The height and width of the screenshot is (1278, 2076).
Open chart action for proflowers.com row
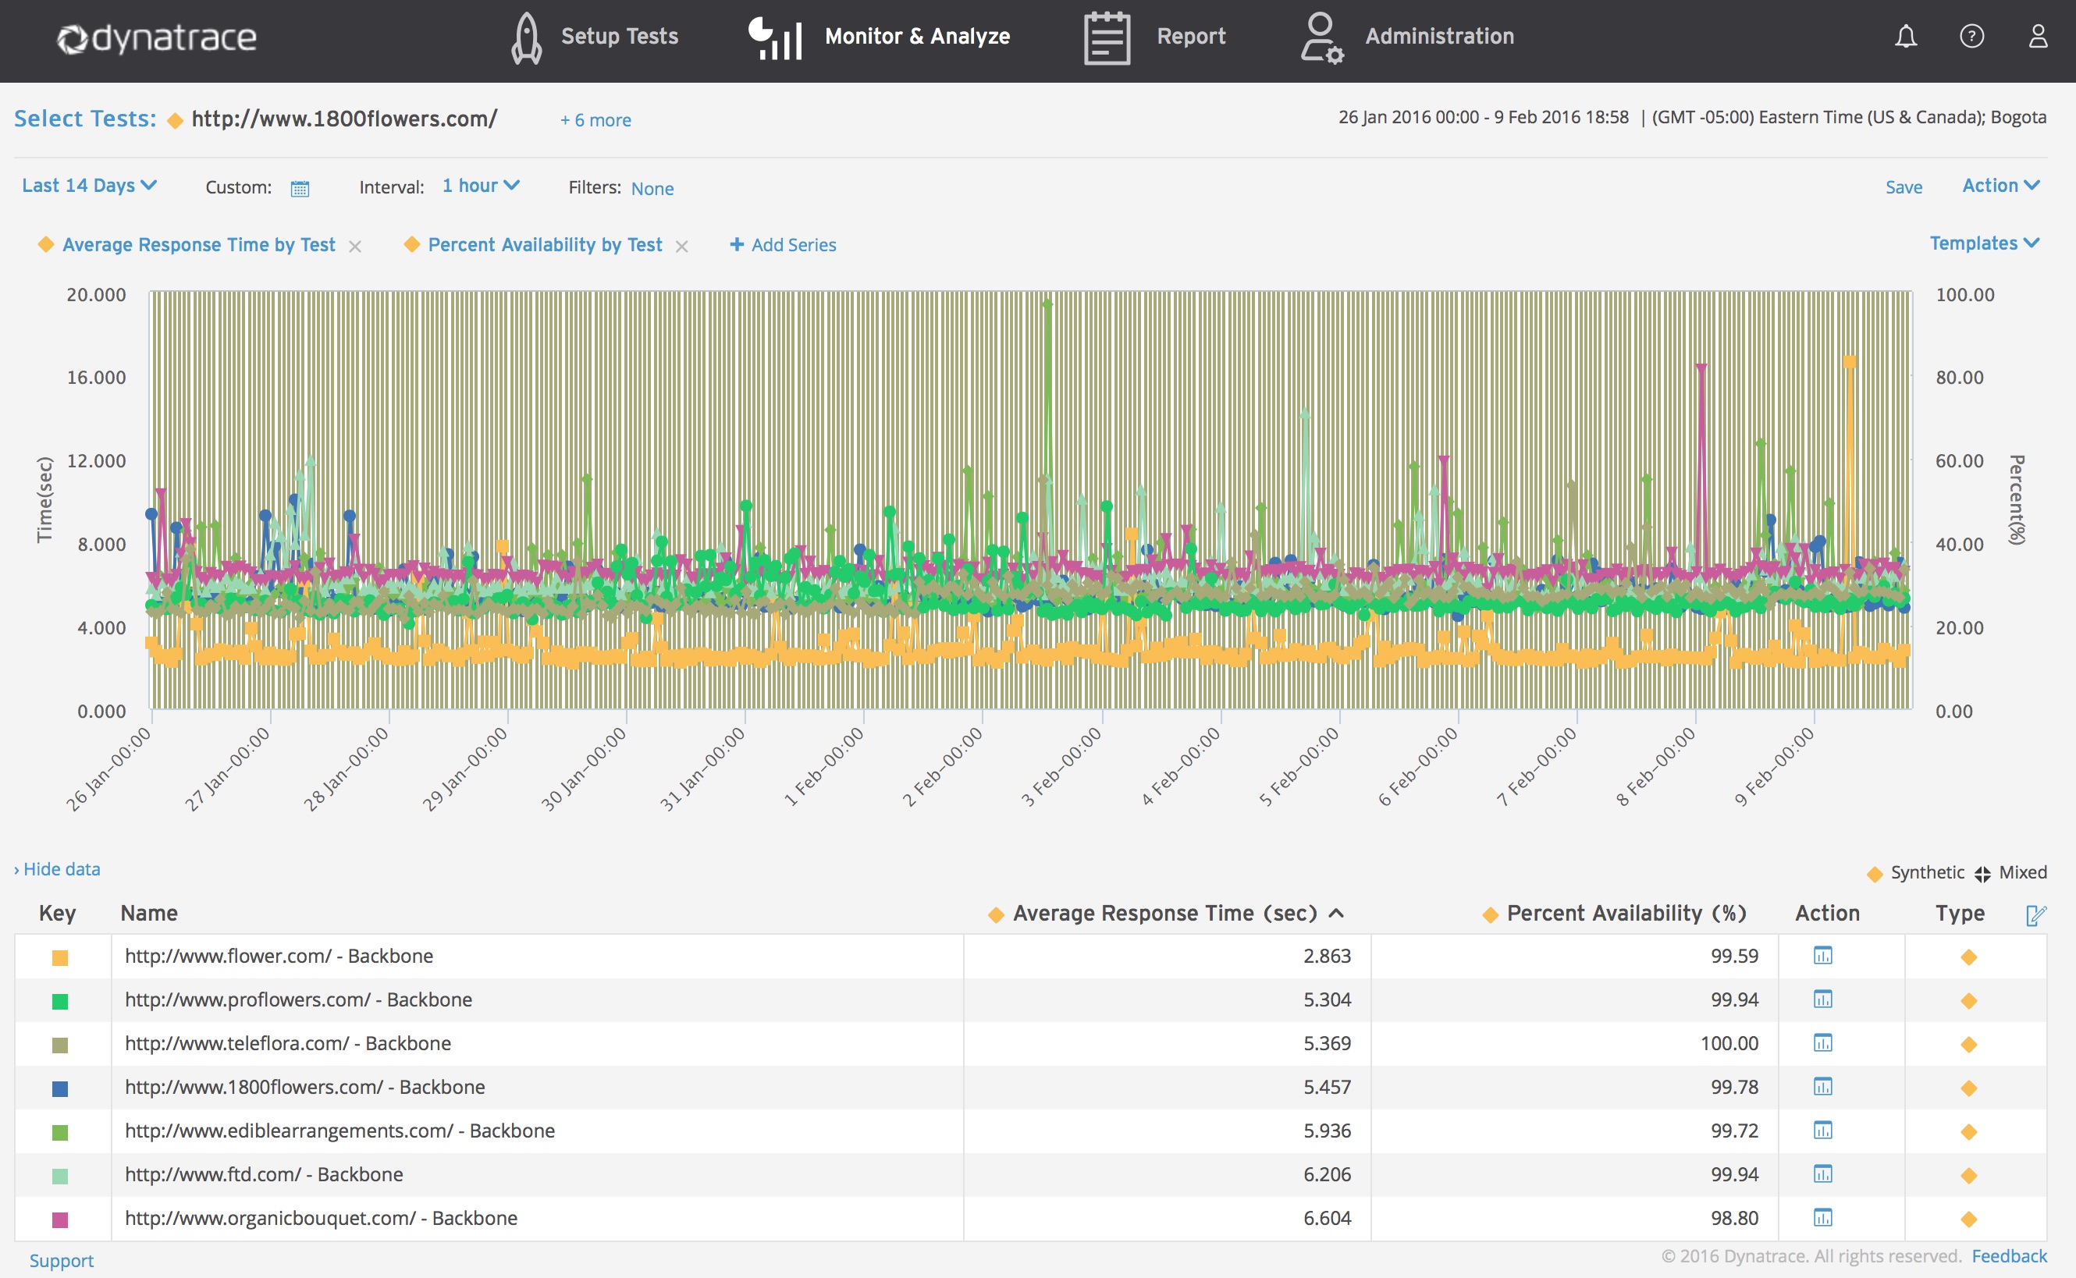(x=1823, y=1000)
